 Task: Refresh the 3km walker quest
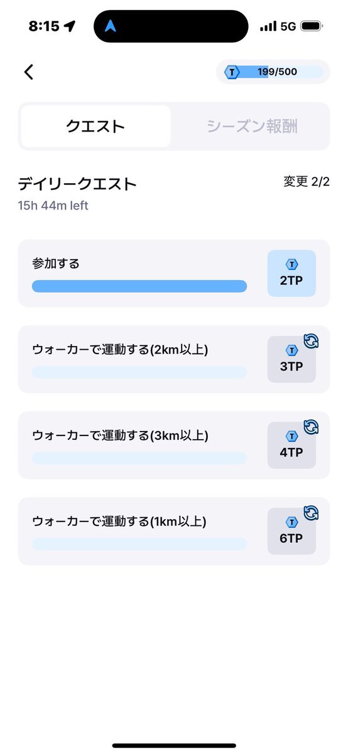[x=311, y=427]
